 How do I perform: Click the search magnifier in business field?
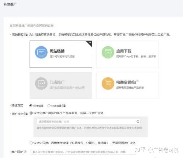(x=138, y=122)
